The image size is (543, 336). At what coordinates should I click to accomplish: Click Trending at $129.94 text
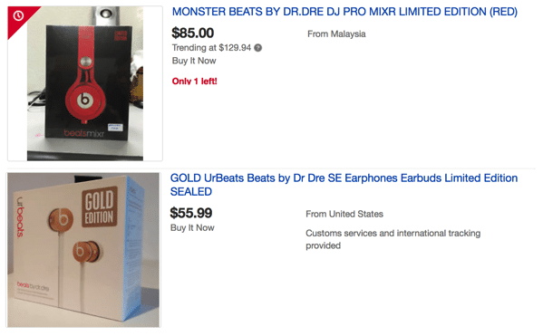(x=211, y=48)
